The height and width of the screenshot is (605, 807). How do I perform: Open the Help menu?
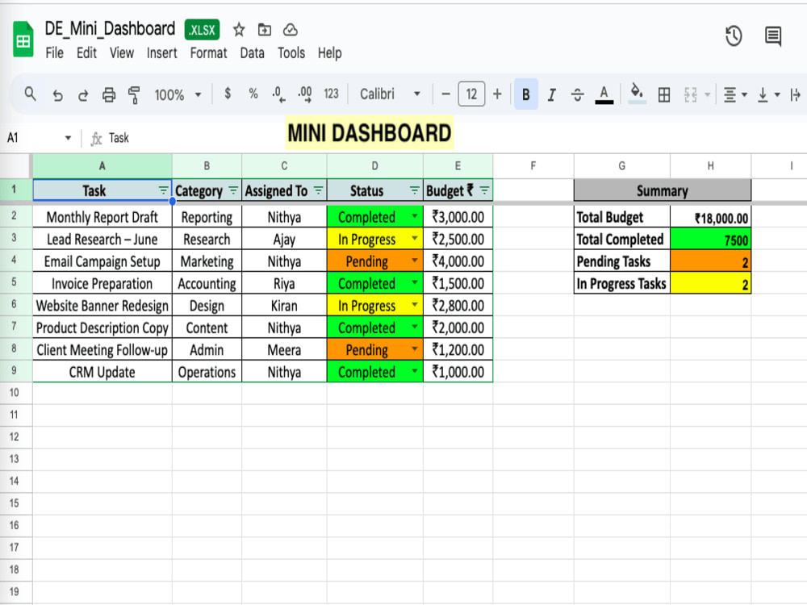[329, 53]
